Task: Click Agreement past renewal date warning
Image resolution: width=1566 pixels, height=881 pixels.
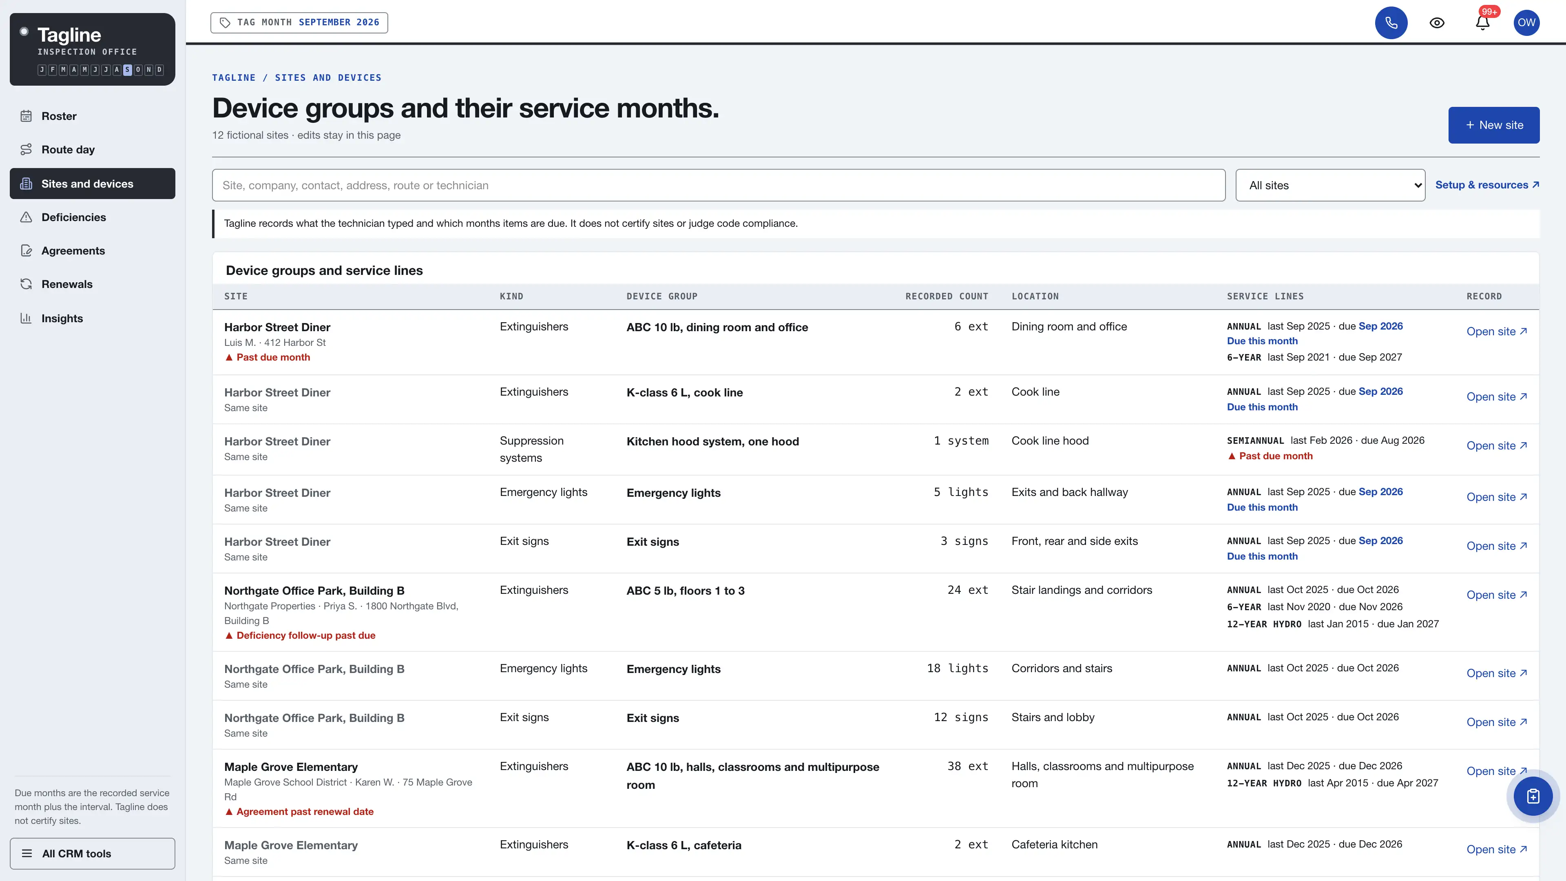Action: click(299, 812)
